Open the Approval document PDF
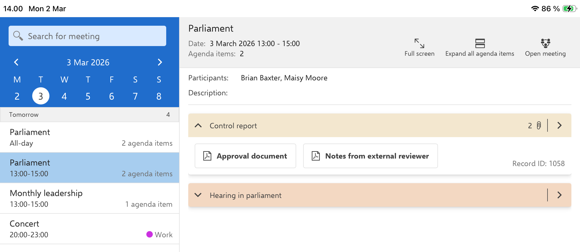This screenshot has height=252, width=580. tap(245, 156)
